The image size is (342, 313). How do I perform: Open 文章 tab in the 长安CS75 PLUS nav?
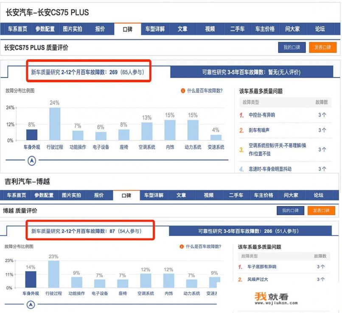click(x=182, y=29)
